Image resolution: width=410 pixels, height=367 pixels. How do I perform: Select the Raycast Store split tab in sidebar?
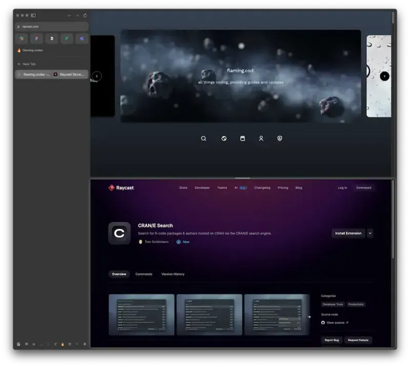point(70,74)
